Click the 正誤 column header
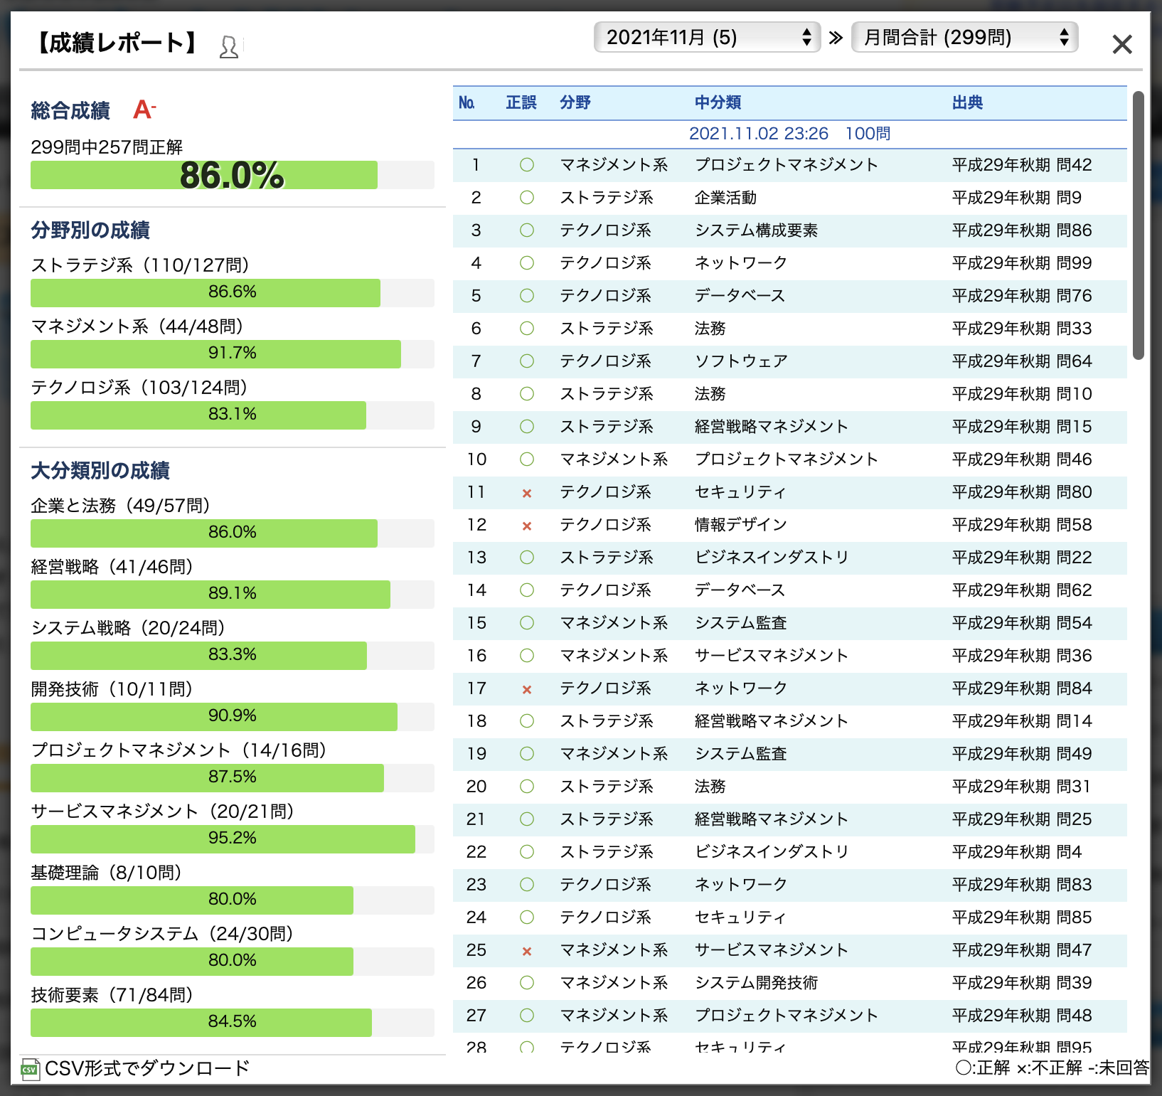Image resolution: width=1162 pixels, height=1096 pixels. click(521, 102)
